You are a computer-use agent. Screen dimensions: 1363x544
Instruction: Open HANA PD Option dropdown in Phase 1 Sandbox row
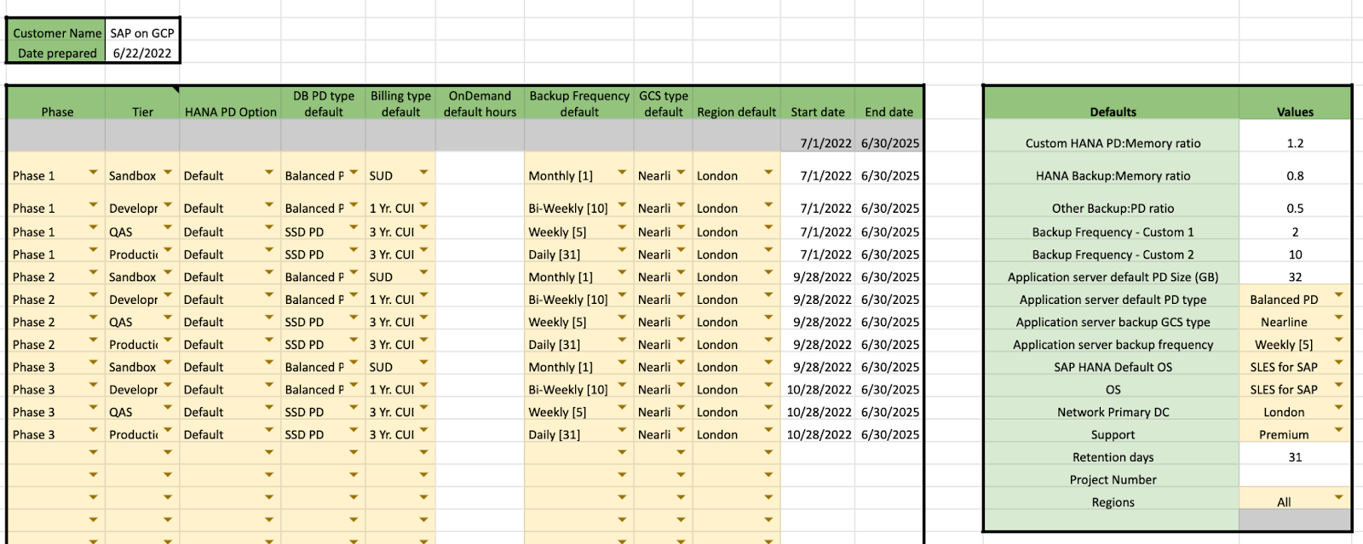(x=269, y=173)
